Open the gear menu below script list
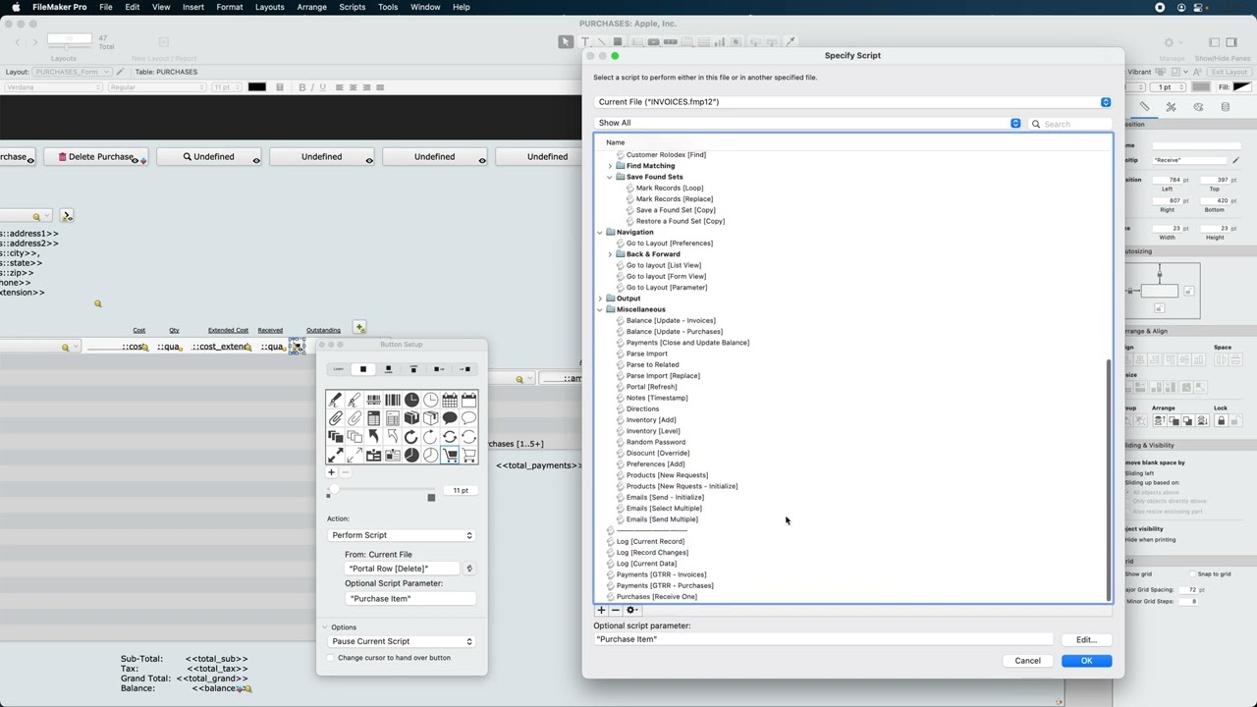 [631, 610]
